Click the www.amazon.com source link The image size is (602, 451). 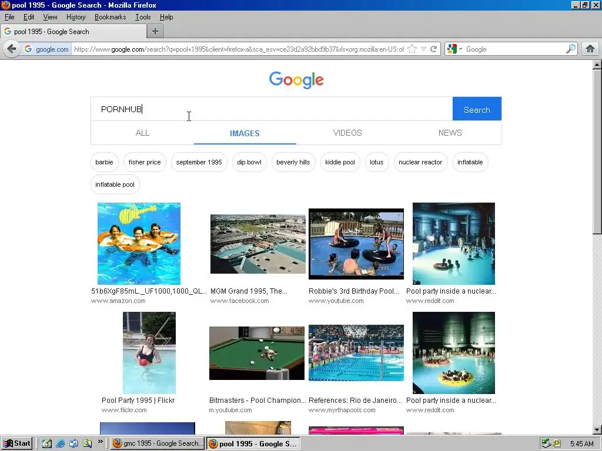click(x=118, y=301)
